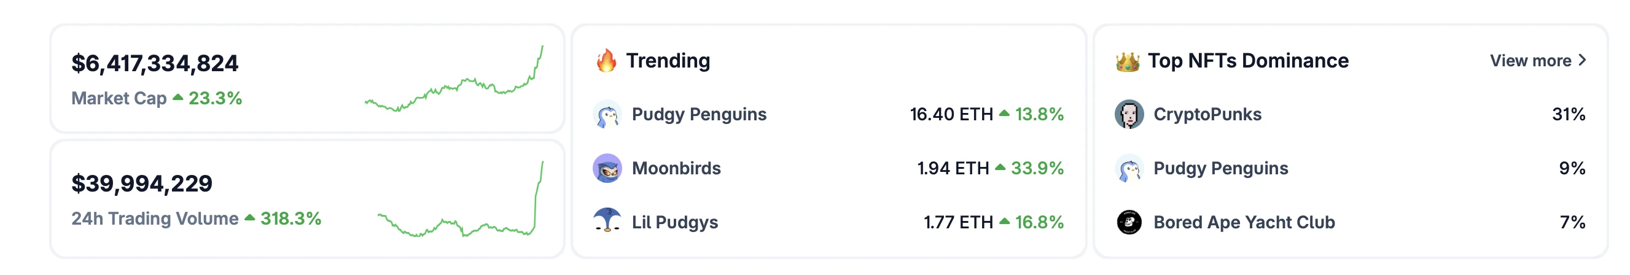Viewport: 1630px width, 275px height.
Task: Select Bored Ape Yacht Club name
Action: pos(1243,222)
